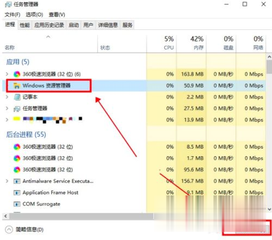
Task: Click icon of 360 process using 1.7 MB
Action: tap(17, 158)
